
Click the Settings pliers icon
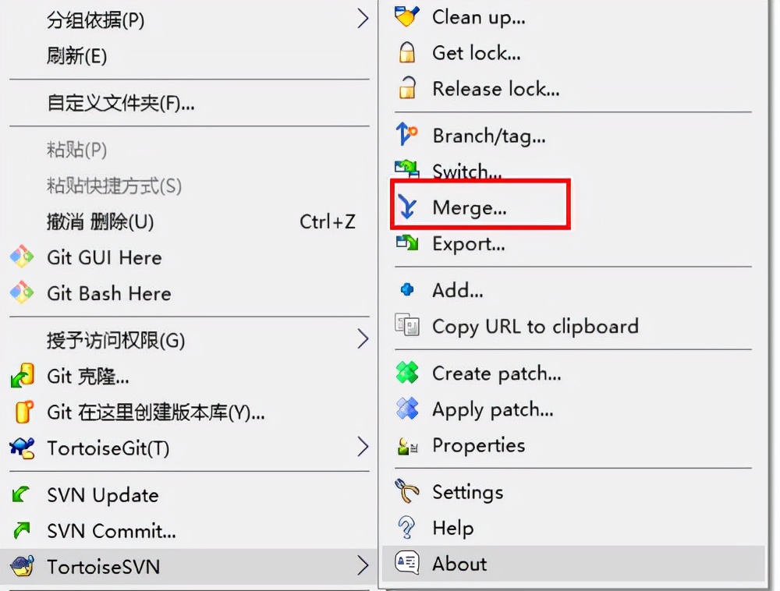[407, 491]
